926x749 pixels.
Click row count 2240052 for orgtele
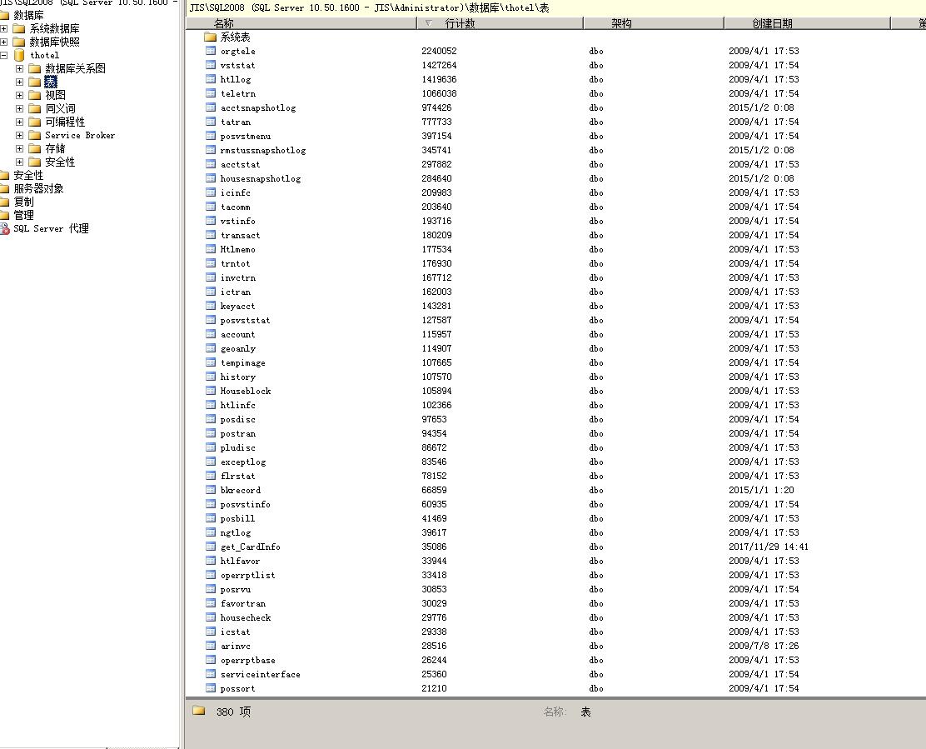(439, 51)
